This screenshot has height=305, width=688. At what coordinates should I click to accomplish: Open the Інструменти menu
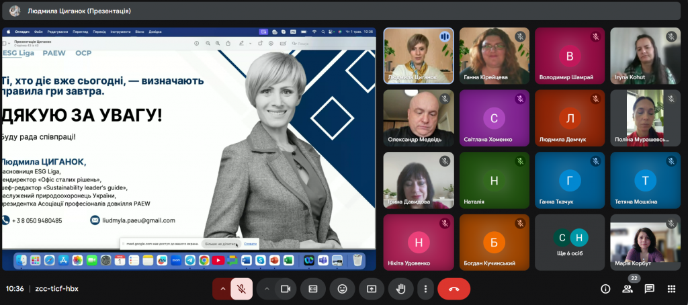pyautogui.click(x=121, y=32)
